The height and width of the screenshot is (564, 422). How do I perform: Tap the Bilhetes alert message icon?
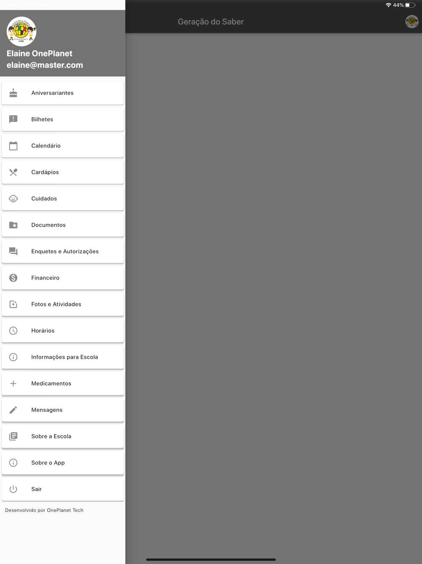[14, 119]
